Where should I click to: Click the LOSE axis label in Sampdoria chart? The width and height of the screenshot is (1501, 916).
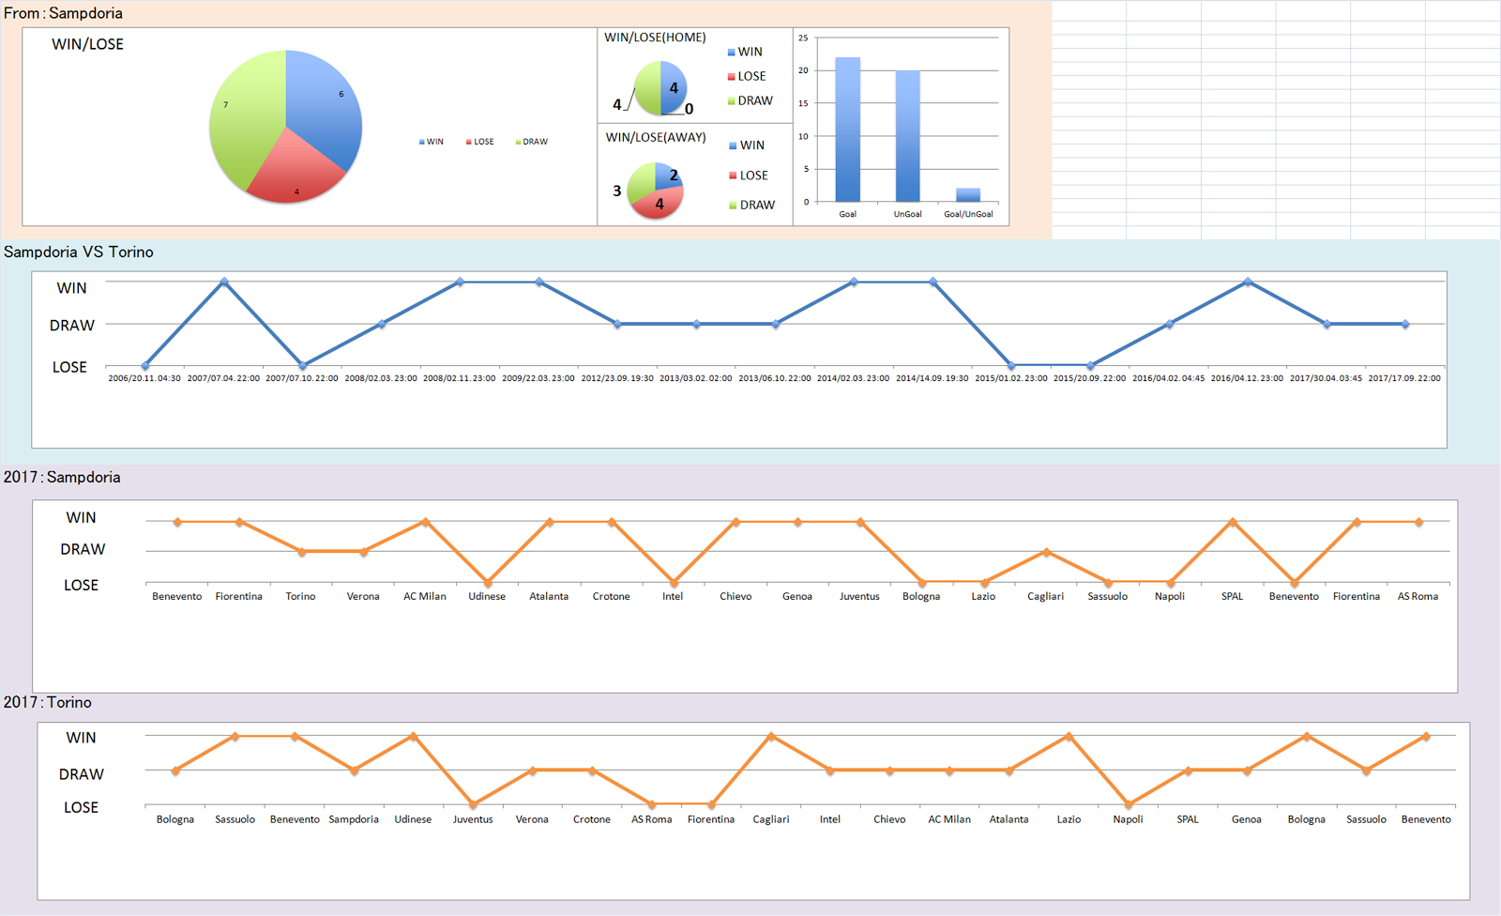(81, 585)
